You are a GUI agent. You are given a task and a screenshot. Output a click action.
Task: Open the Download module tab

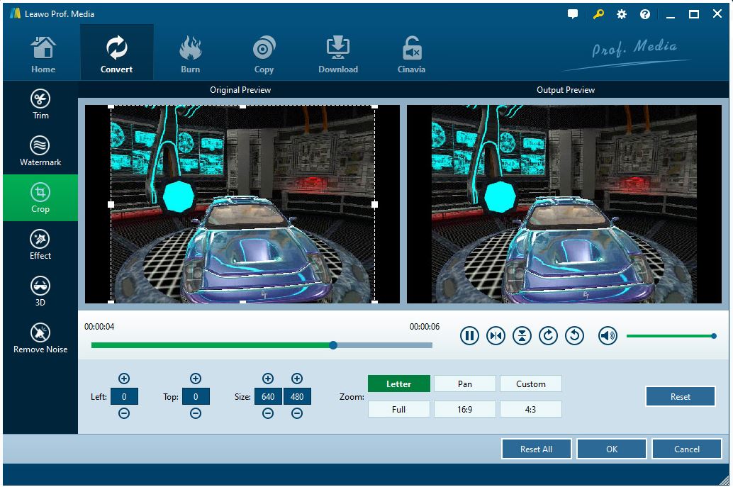pyautogui.click(x=338, y=54)
